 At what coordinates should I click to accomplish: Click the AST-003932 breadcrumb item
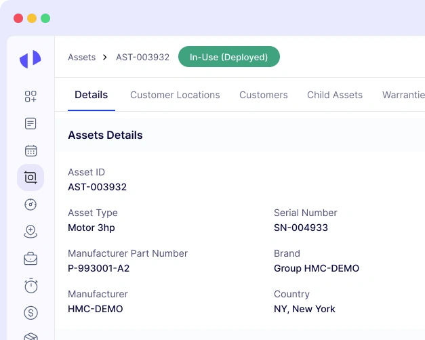(x=142, y=57)
